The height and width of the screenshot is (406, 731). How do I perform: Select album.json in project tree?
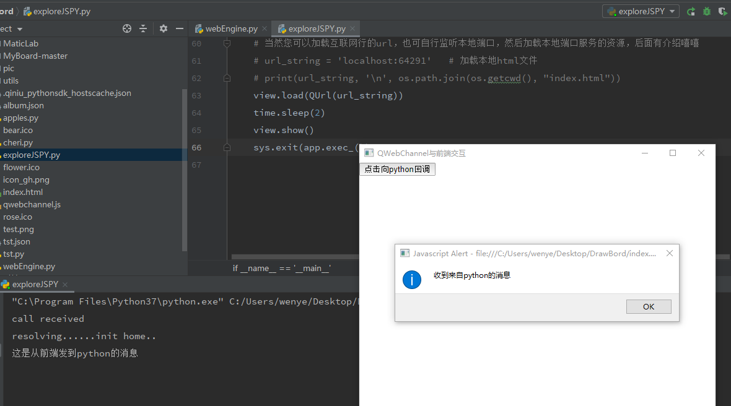tap(24, 106)
